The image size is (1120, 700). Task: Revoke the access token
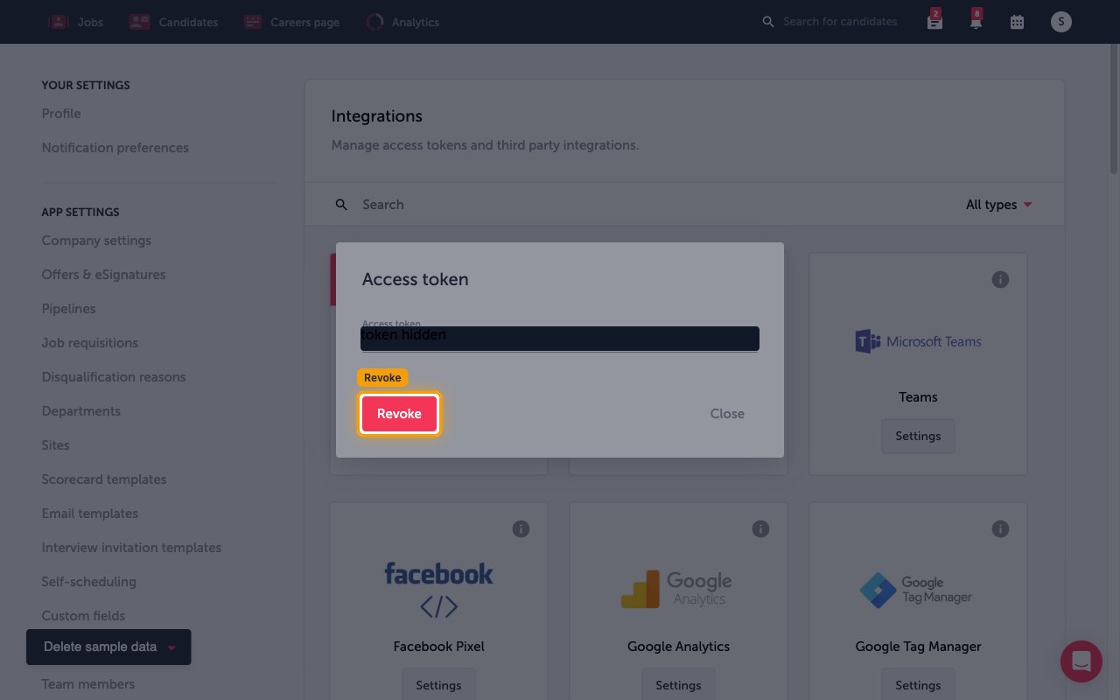pos(399,414)
